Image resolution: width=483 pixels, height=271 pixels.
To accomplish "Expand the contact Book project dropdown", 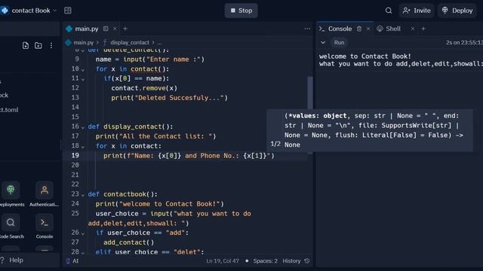I will pyautogui.click(x=55, y=11).
